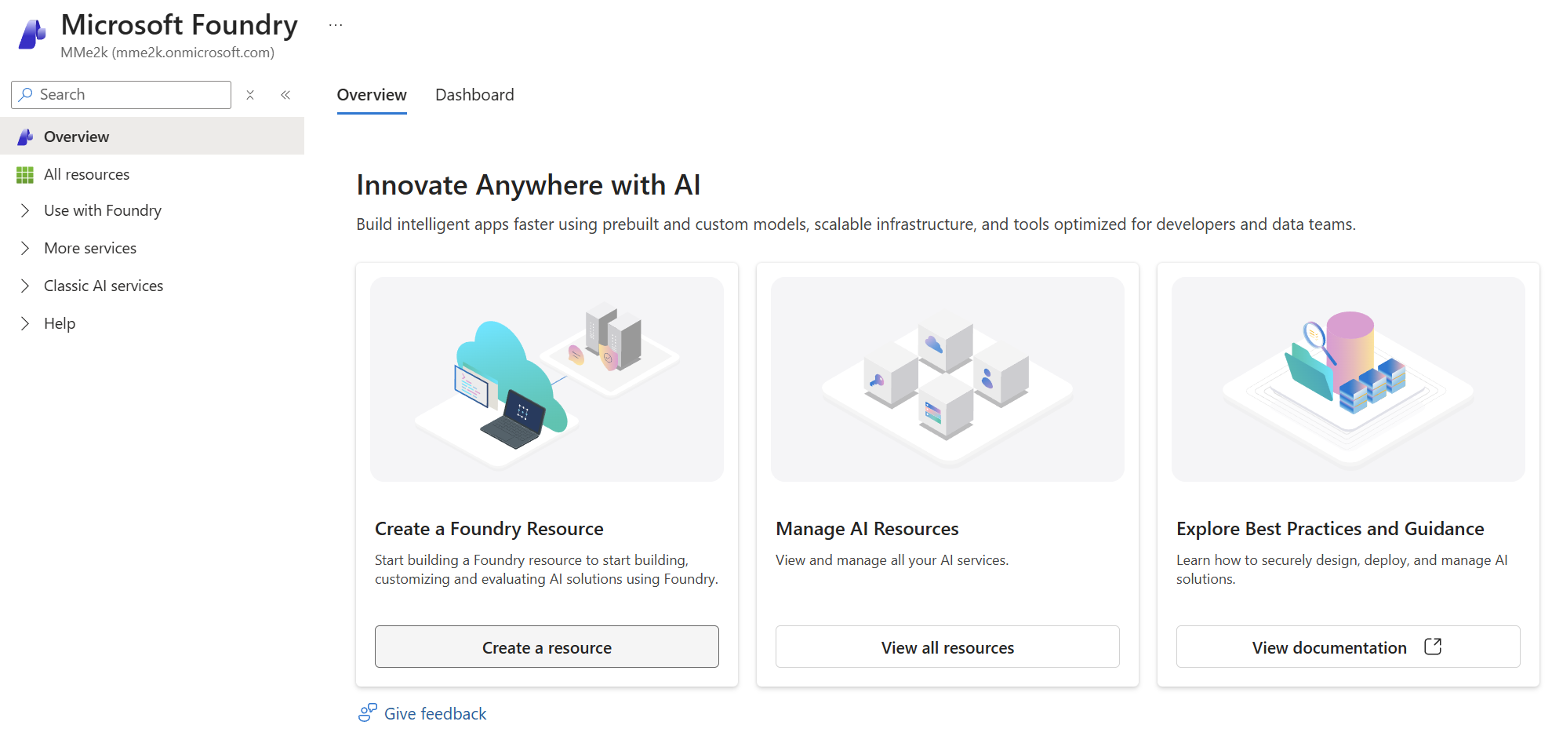
Task: Click the Microsoft Foundry logo icon
Action: click(32, 34)
